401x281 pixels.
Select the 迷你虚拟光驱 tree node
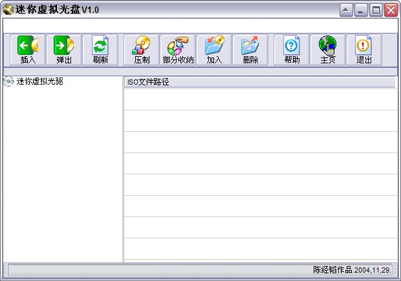point(39,81)
